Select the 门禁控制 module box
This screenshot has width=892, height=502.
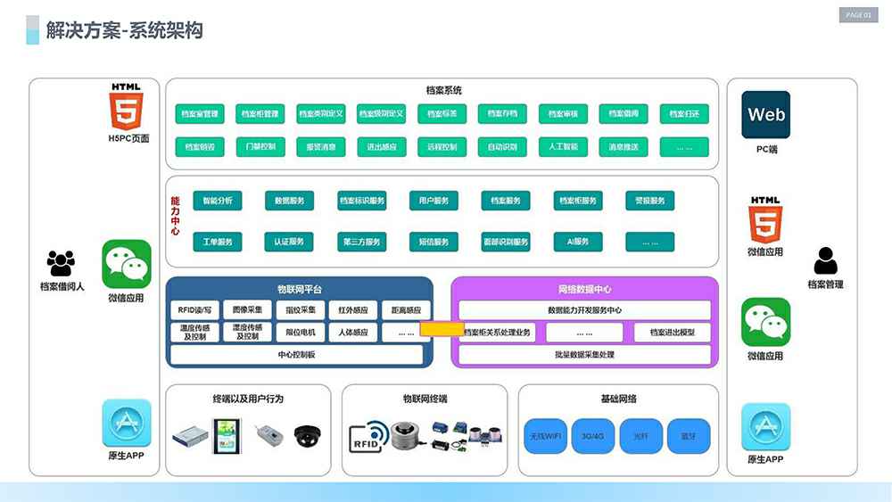pos(260,146)
